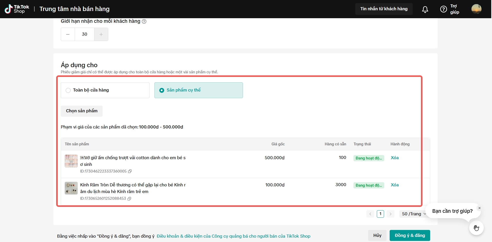The height and width of the screenshot is (242, 492).
Task: Decrease the claim limit with minus button
Action: click(x=68, y=34)
